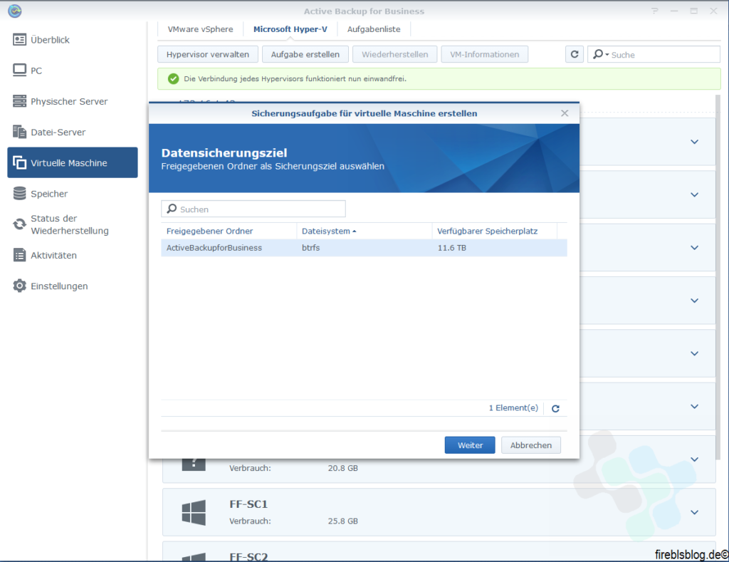
Task: Click the Active Backup app logo
Action: click(15, 11)
